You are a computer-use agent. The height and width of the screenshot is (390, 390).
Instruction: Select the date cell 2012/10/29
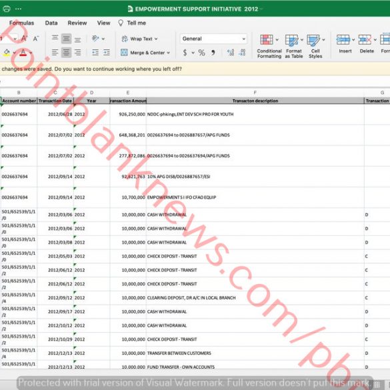coord(55,339)
